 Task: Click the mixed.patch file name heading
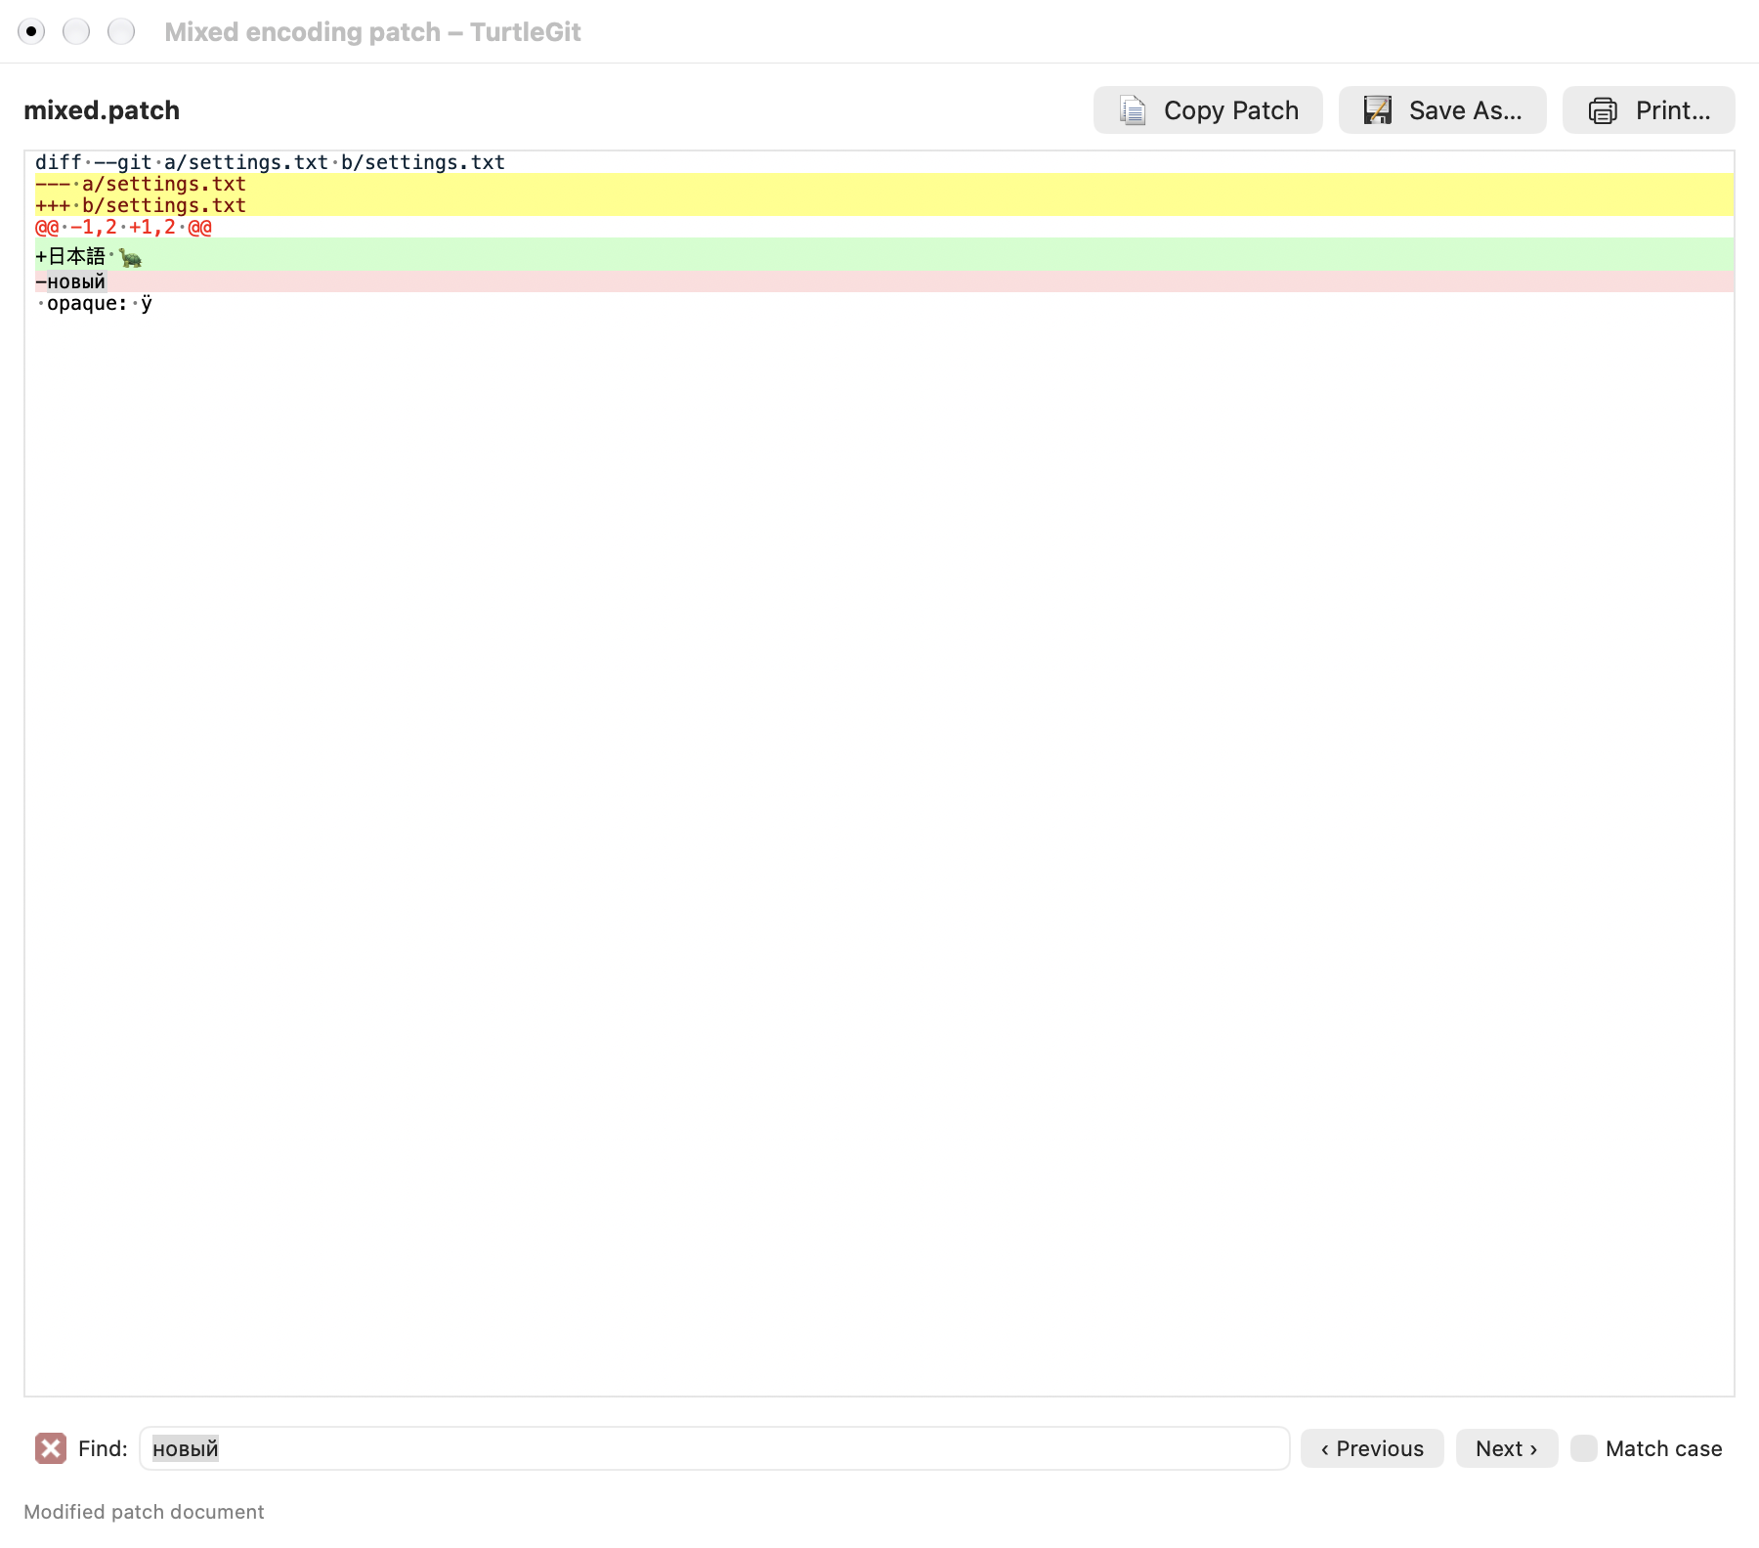pos(102,110)
